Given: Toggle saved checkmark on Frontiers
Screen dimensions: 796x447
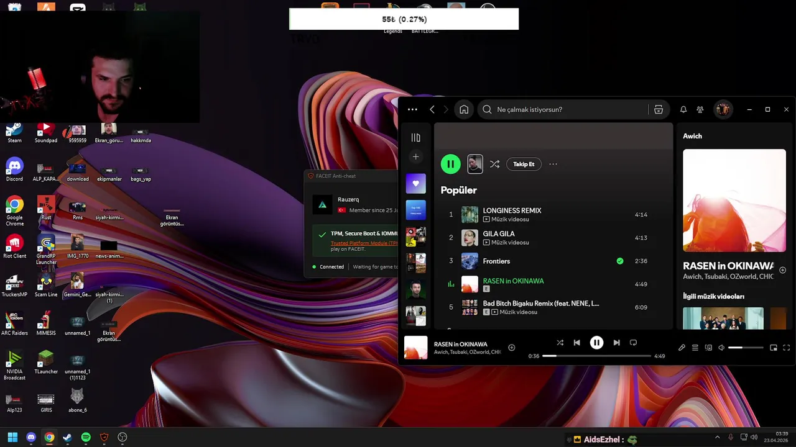Looking at the screenshot, I should coord(620,261).
